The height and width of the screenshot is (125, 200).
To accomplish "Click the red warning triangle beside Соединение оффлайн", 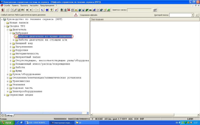I will coord(76,15).
